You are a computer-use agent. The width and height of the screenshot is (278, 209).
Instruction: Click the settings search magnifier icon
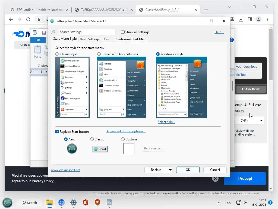pos(53,32)
